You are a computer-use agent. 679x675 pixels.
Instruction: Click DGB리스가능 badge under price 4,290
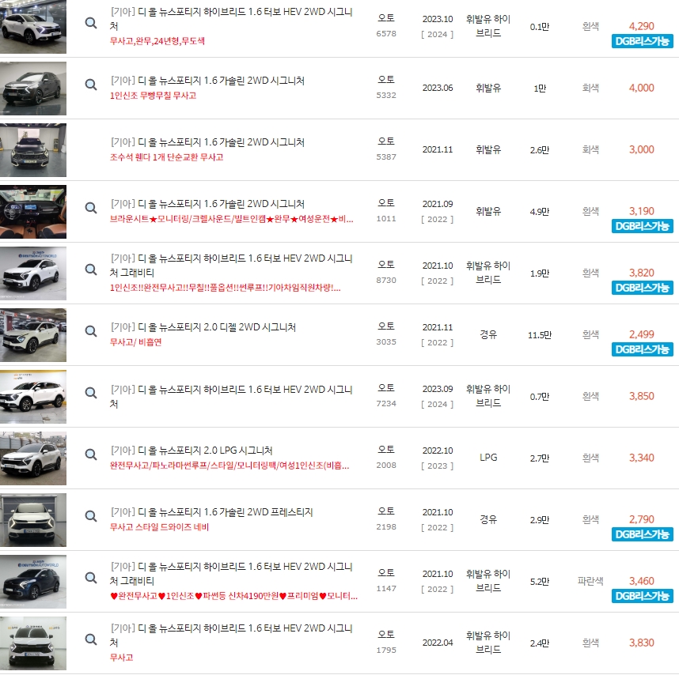642,41
